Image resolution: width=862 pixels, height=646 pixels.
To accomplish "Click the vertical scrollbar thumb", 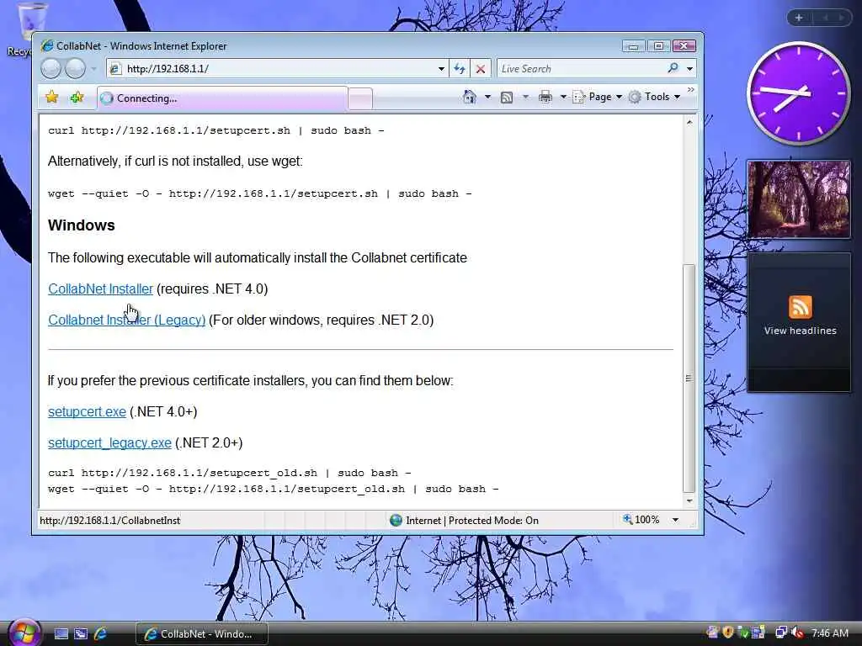I will tap(689, 378).
